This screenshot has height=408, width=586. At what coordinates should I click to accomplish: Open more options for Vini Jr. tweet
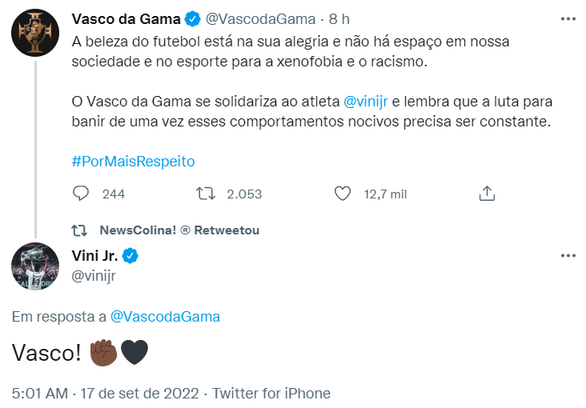(x=568, y=255)
